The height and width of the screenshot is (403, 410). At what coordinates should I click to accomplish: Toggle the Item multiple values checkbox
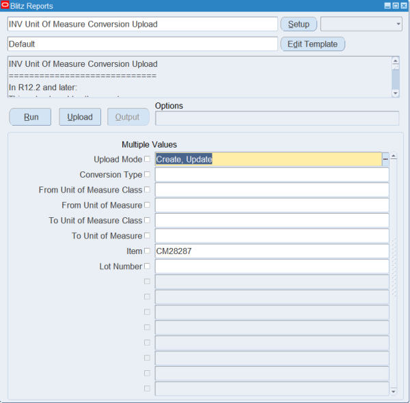(147, 251)
